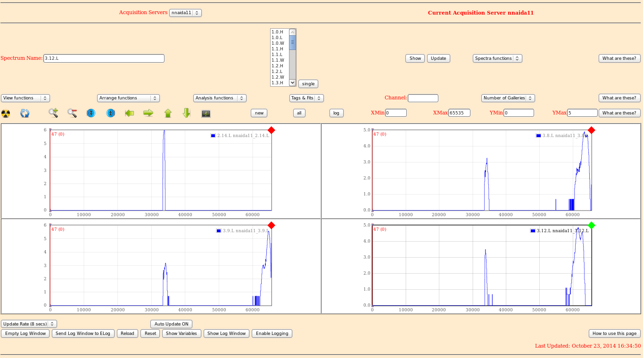The width and height of the screenshot is (643, 358).
Task: Shift spectrum right with green right arrow
Action: [x=148, y=113]
